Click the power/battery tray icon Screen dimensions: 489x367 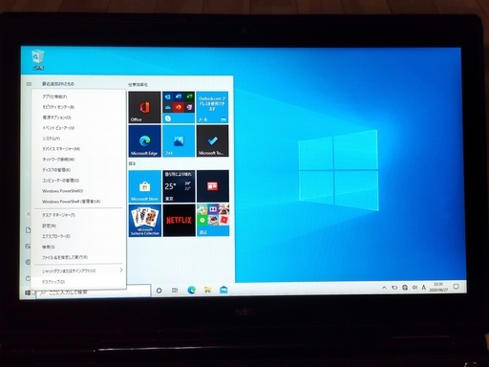[394, 288]
